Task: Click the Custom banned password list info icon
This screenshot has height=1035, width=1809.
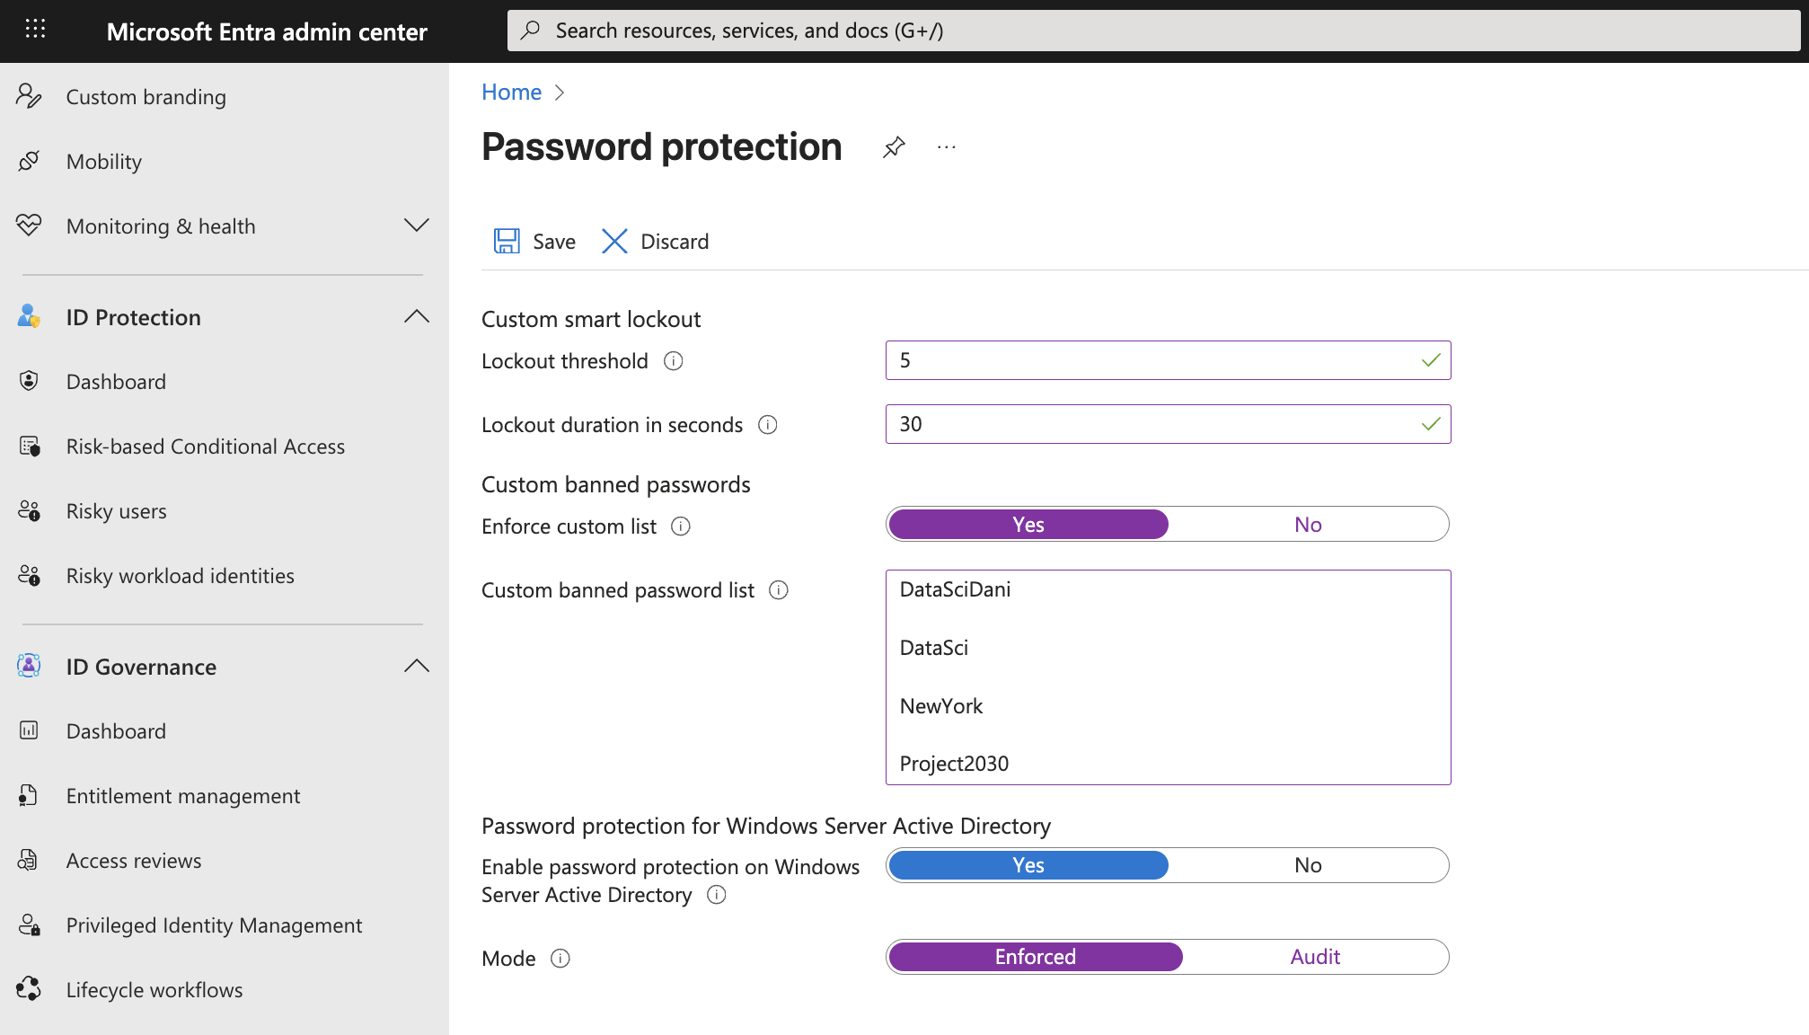Action: point(779,590)
